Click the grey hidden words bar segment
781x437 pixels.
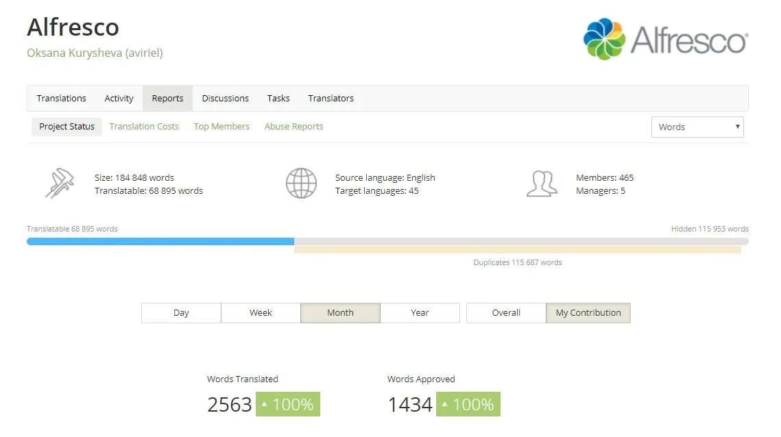pos(521,241)
